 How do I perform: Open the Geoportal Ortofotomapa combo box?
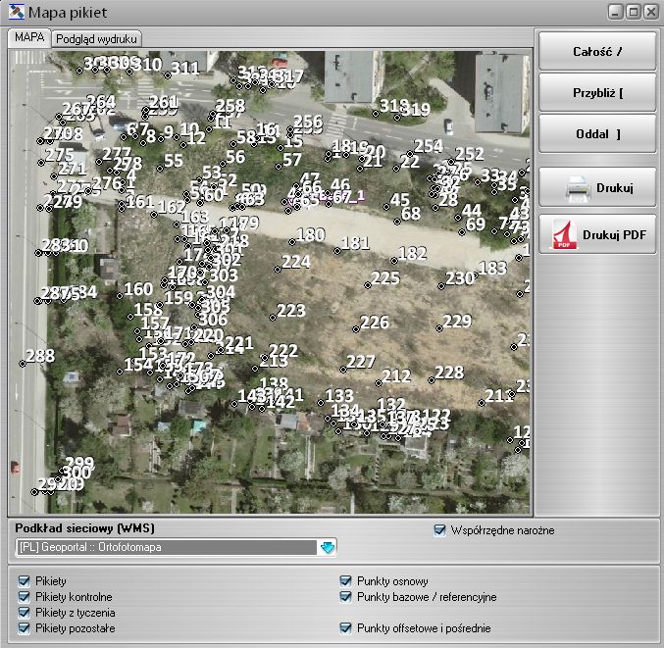pyautogui.click(x=167, y=547)
